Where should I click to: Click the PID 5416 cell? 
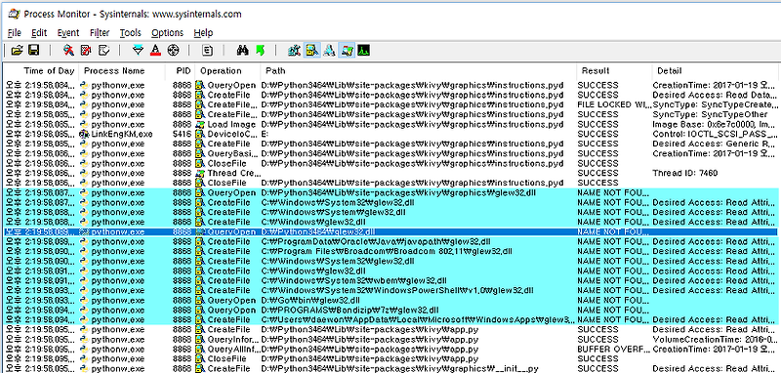(183, 134)
